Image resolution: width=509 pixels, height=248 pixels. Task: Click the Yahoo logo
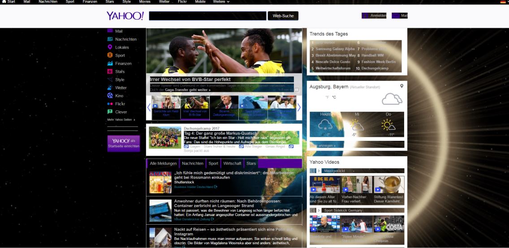(x=125, y=16)
